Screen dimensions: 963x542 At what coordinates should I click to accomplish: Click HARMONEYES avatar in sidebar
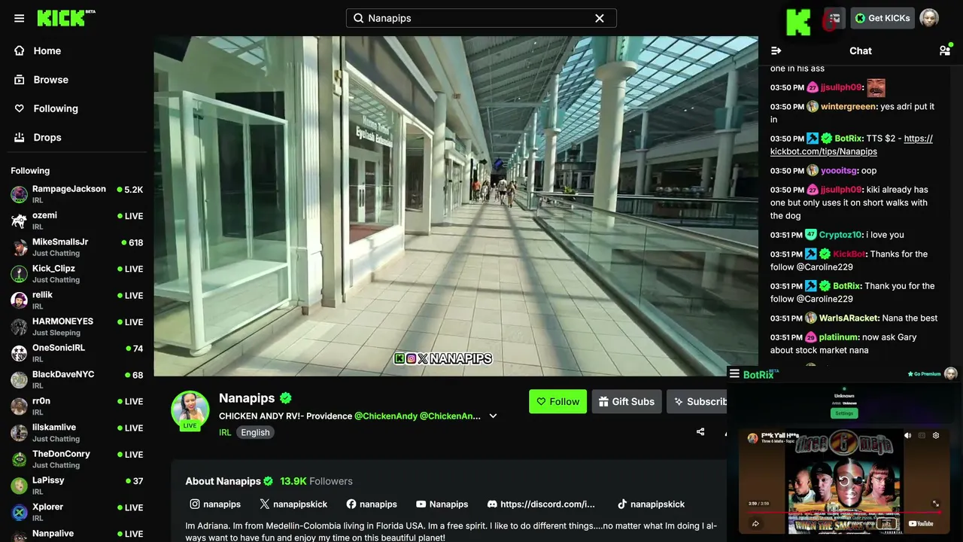point(19,327)
